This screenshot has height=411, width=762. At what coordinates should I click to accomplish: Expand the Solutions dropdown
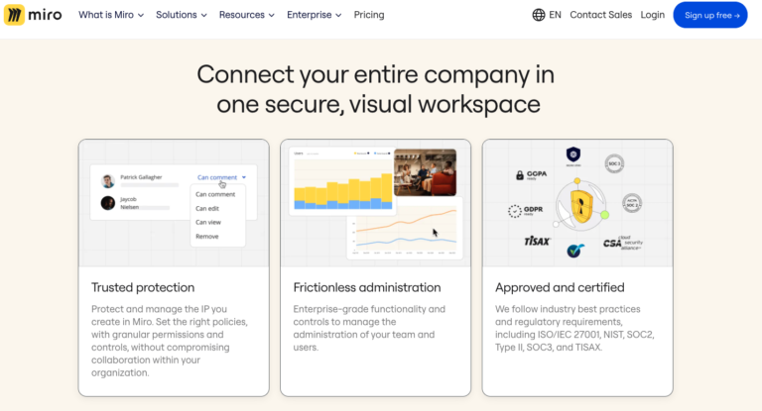pos(182,15)
